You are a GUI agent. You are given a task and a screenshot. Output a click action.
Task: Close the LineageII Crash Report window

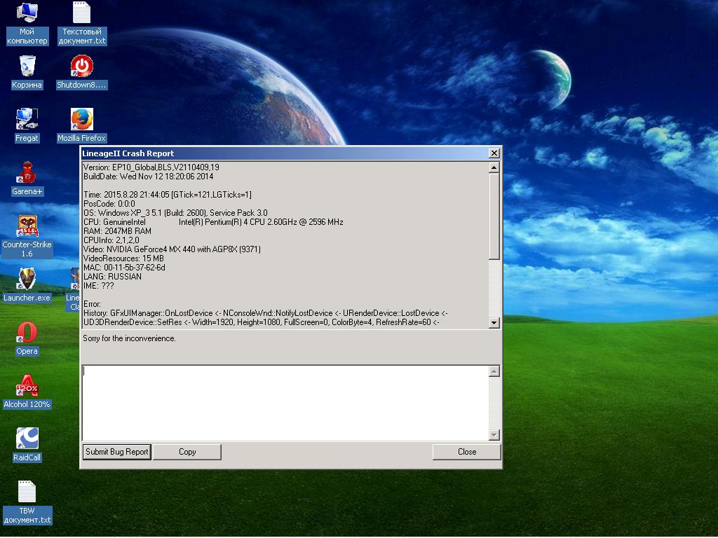(x=494, y=153)
